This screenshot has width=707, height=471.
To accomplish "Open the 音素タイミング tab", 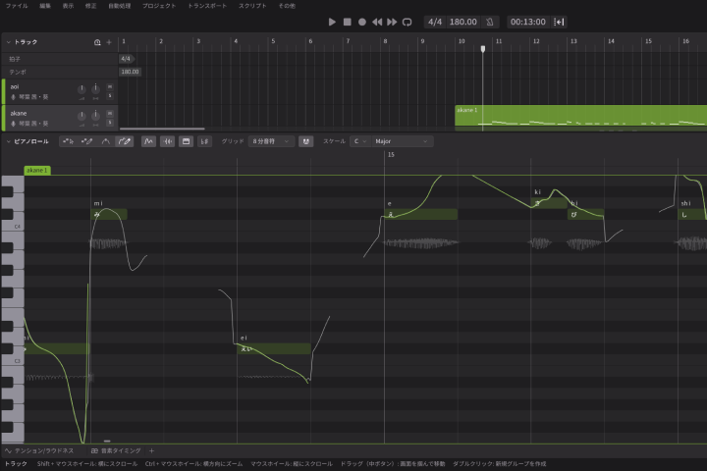I will coord(116,450).
